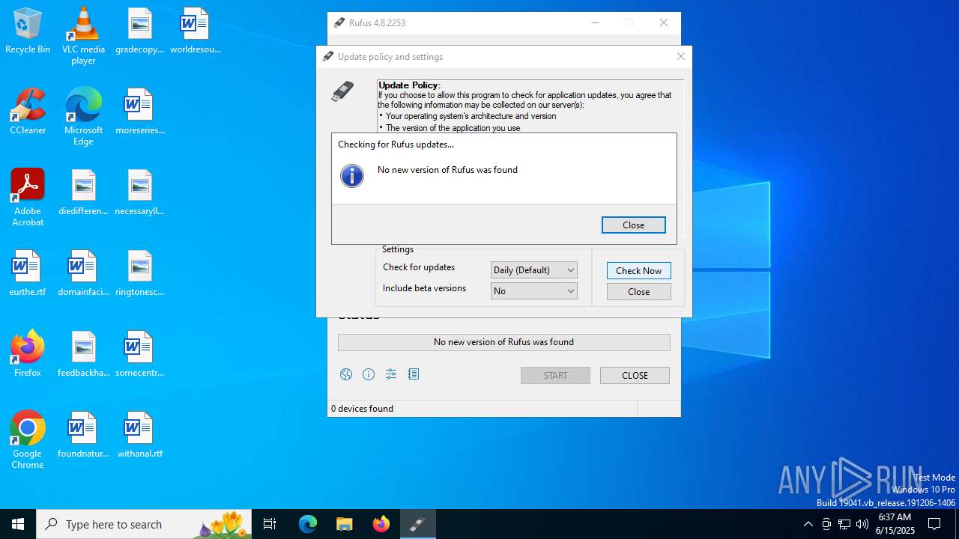Select the diedifferen image file
959x539 pixels.
click(x=83, y=192)
